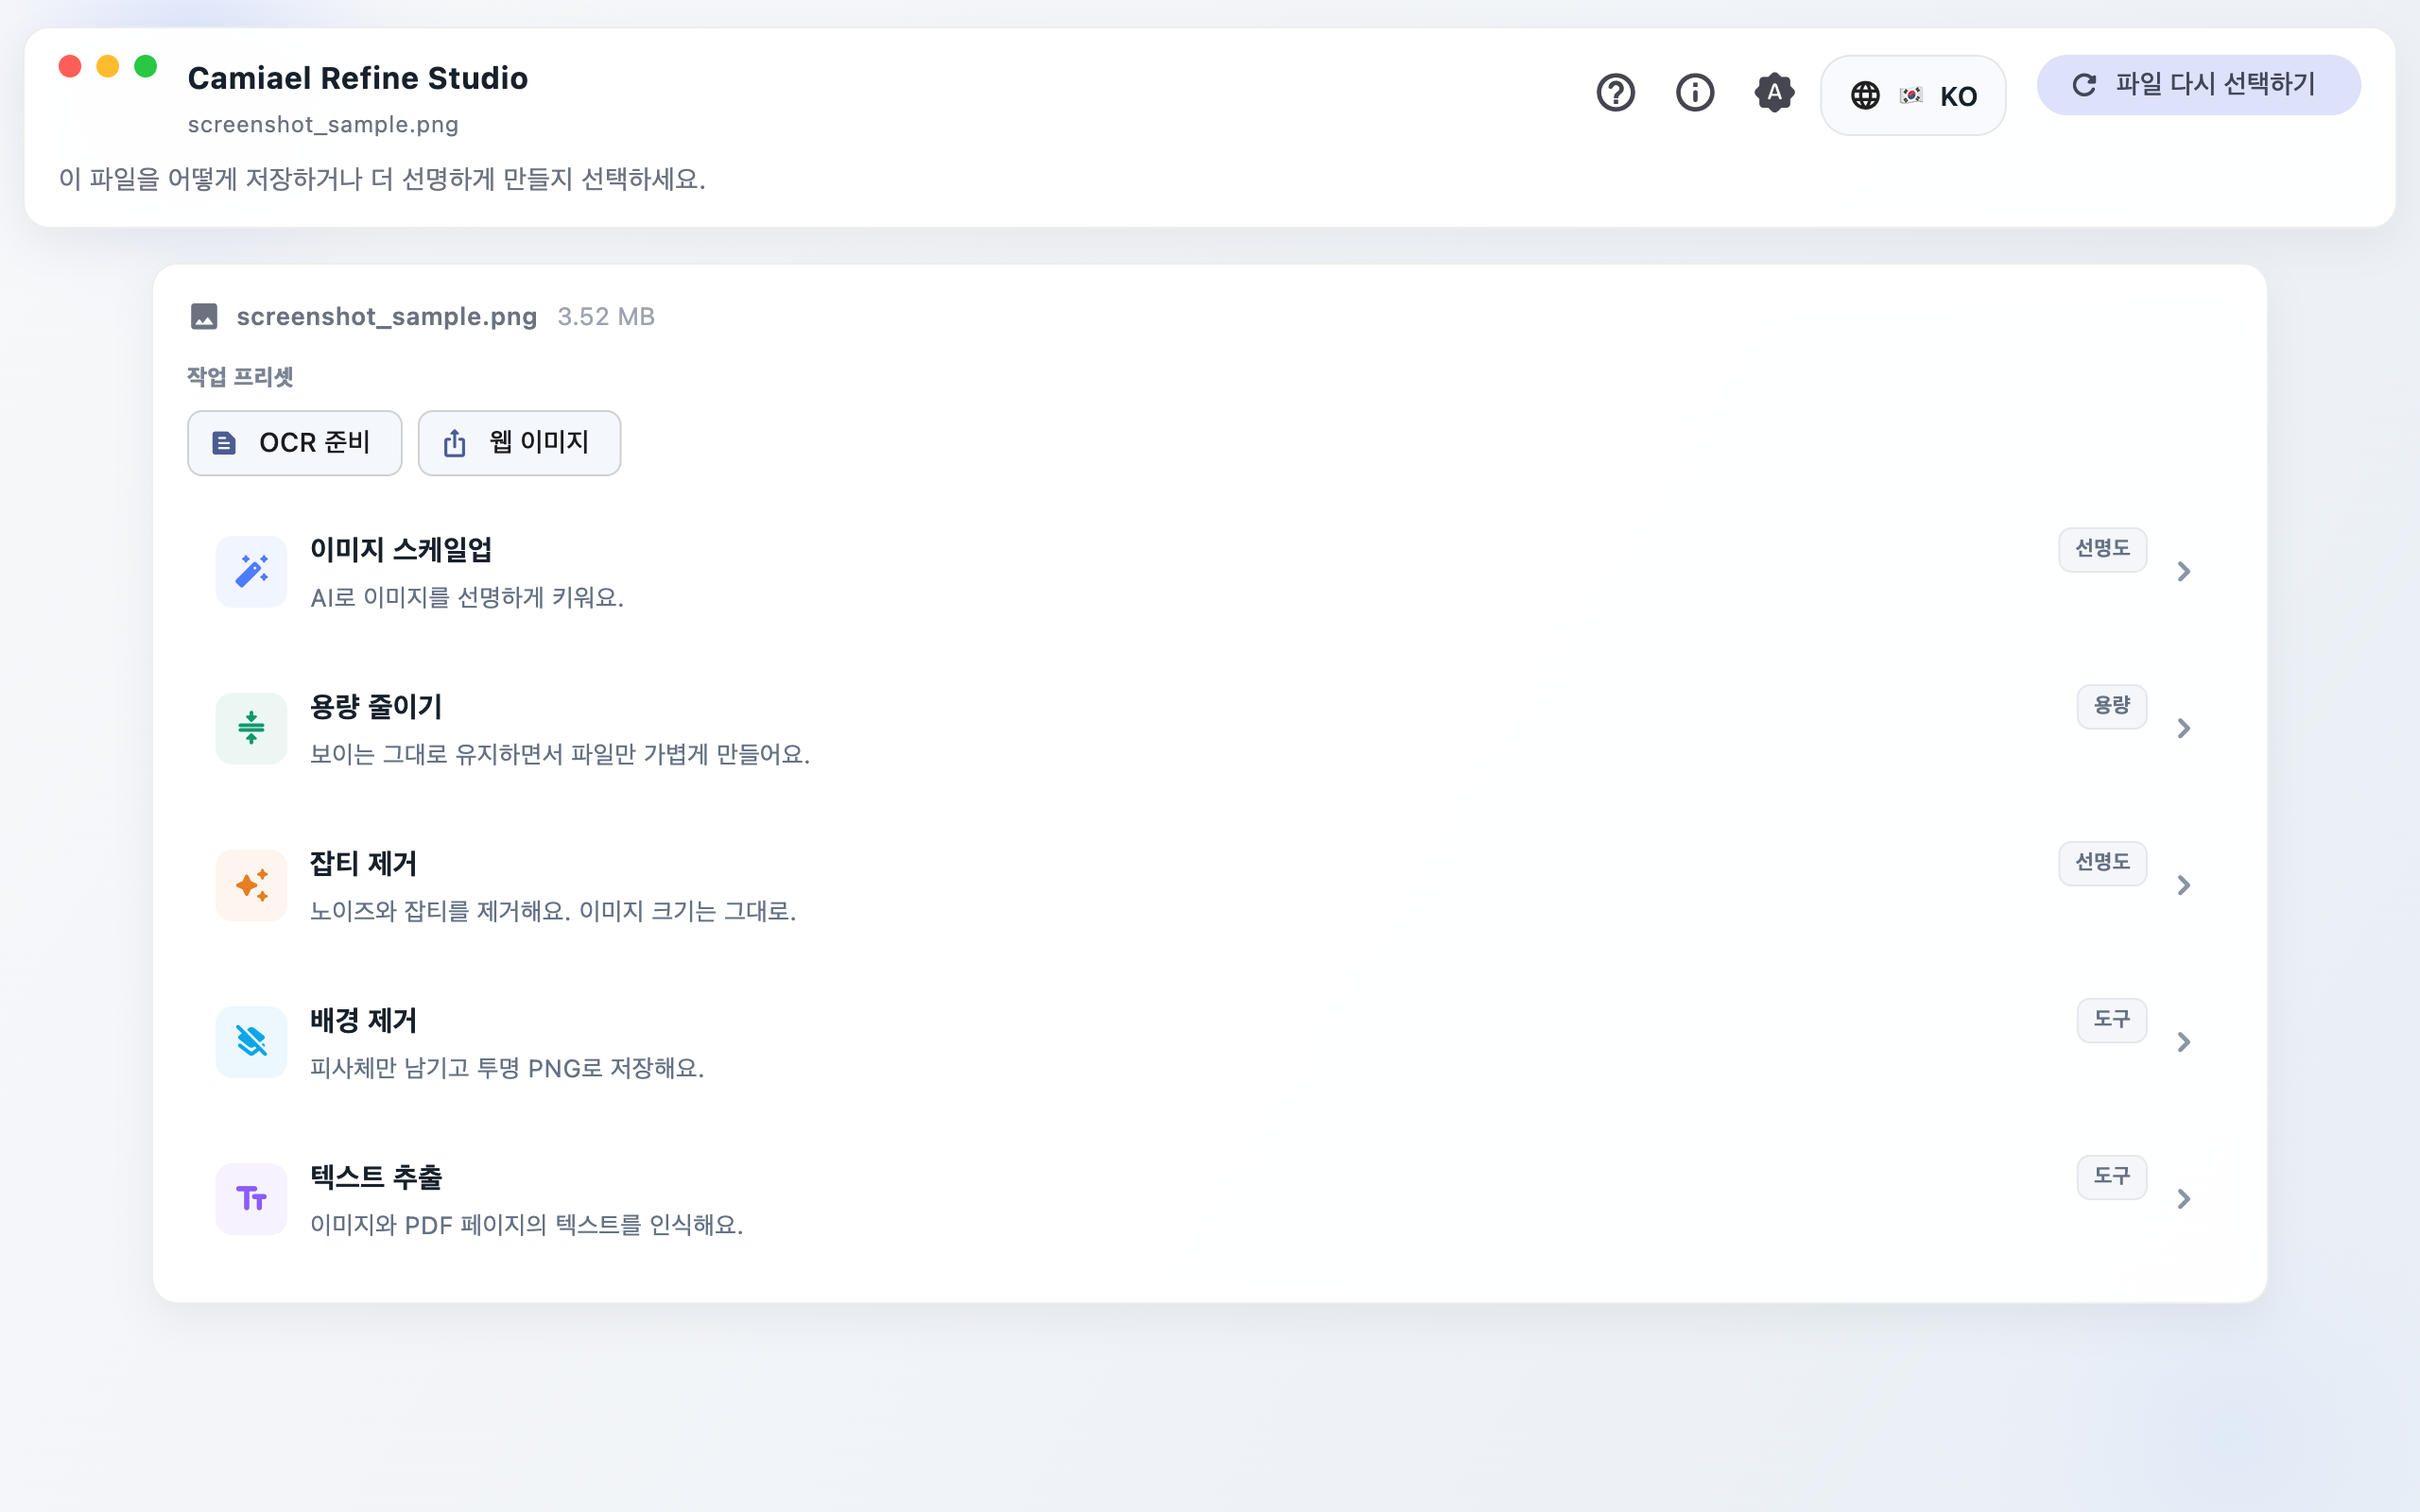Close the window with the red button
The image size is (2420, 1512).
(70, 66)
